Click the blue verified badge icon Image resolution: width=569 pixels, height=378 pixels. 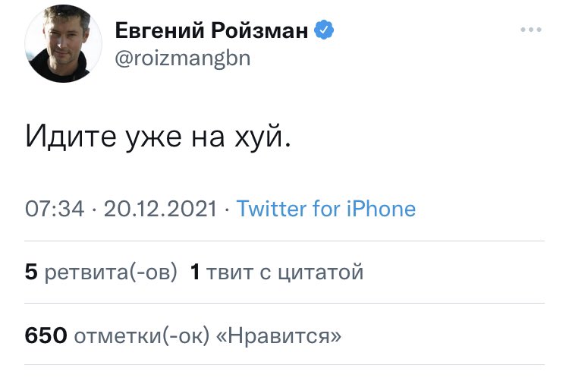[324, 30]
